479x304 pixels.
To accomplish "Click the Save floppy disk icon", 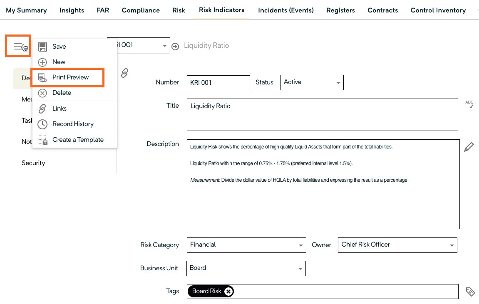I will [x=42, y=47].
